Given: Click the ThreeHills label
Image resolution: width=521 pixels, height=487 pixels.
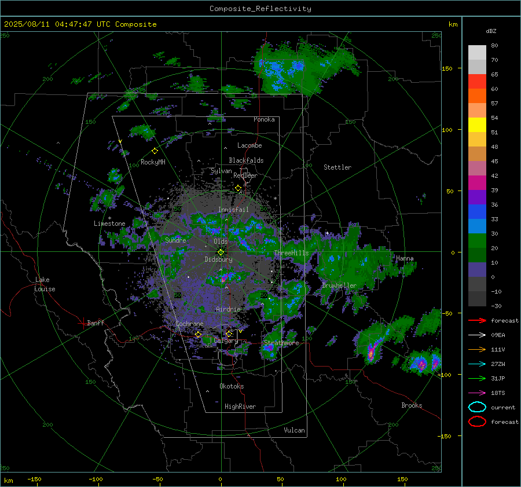Looking at the screenshot, I should click(x=291, y=253).
